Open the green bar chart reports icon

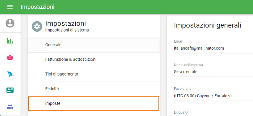coord(10,41)
